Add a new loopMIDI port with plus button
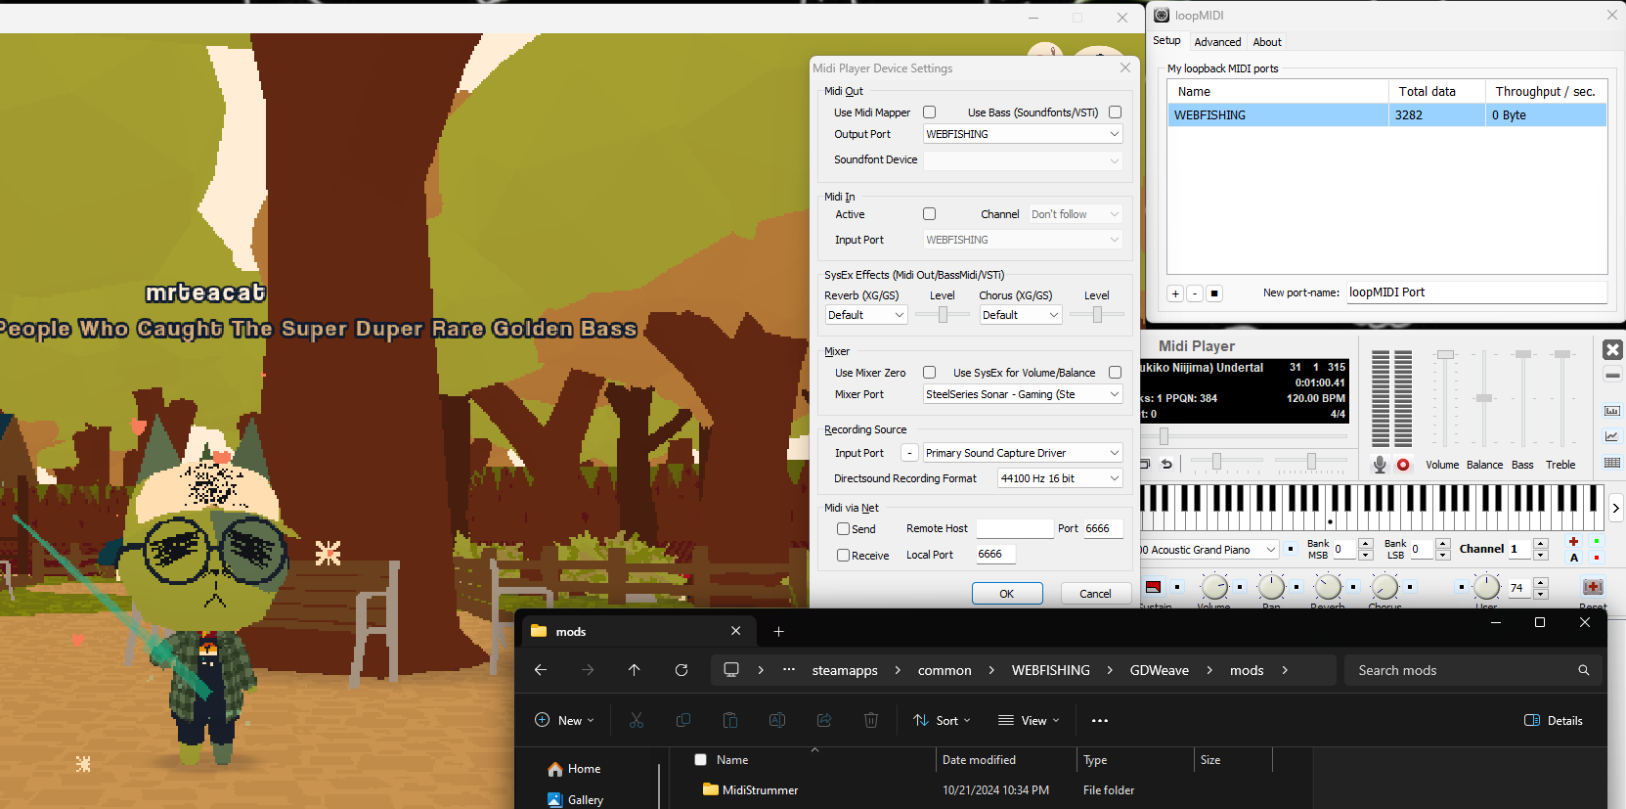The width and height of the screenshot is (1626, 809). pos(1175,293)
